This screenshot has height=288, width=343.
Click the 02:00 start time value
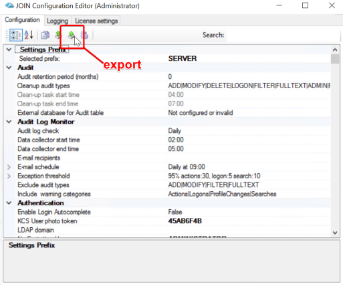click(176, 140)
